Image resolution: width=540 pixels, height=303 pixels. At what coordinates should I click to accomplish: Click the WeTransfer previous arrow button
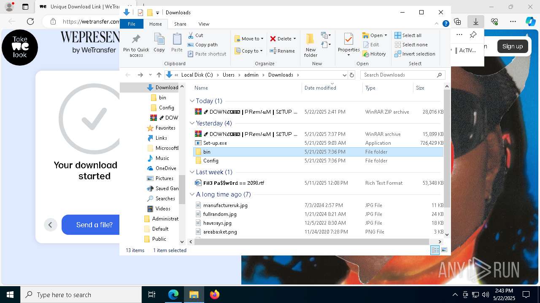(x=50, y=225)
